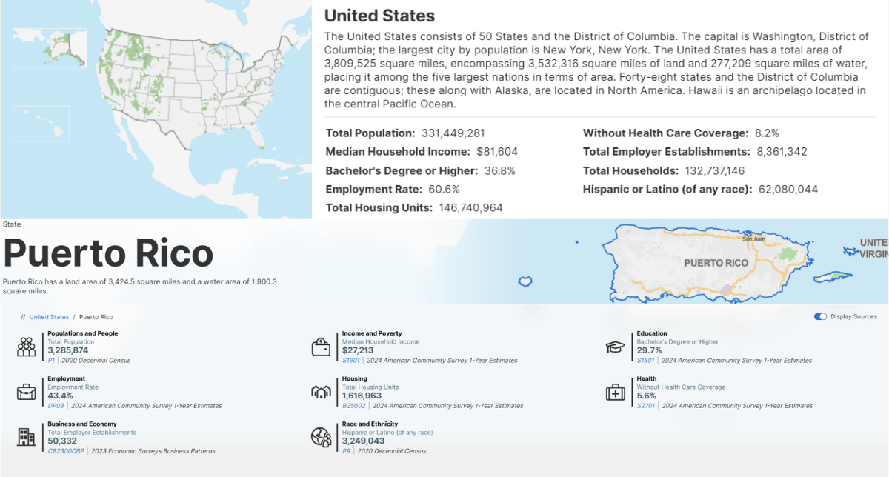Viewport: 889px width, 477px height.
Task: Click the Income and Poverty wallet icon
Action: tap(321, 347)
